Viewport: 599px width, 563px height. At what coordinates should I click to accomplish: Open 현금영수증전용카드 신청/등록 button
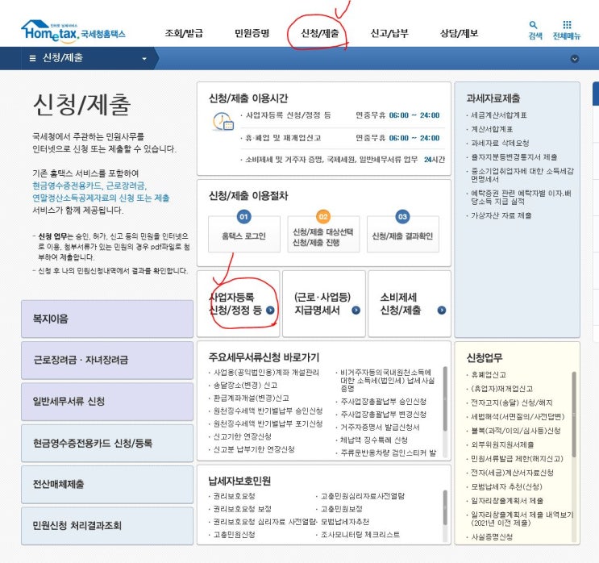(x=107, y=443)
